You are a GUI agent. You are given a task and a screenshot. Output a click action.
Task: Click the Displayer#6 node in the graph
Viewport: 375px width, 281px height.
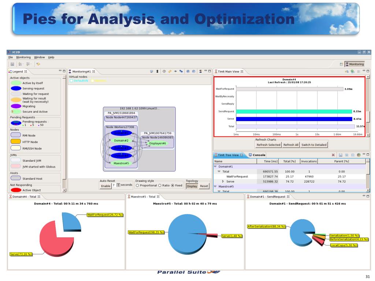click(157, 143)
